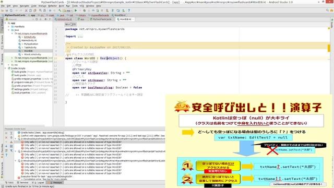Click the Synchronize refresh toolbar icon
334x188 pixels.
(x=11, y=10)
